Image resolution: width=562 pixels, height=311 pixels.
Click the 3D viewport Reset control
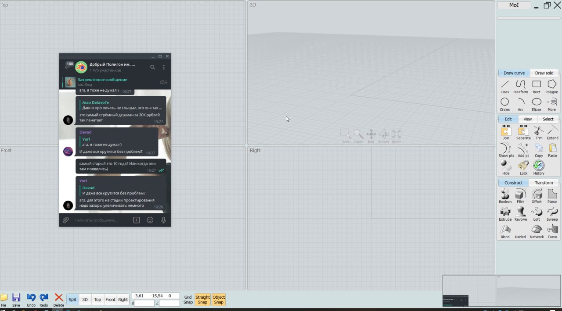(x=396, y=136)
